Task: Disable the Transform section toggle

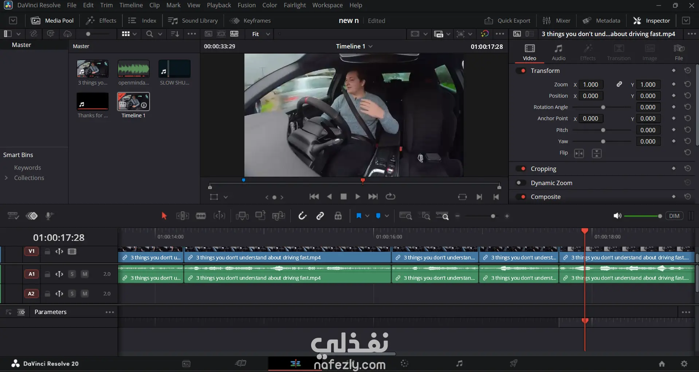Action: [x=521, y=71]
